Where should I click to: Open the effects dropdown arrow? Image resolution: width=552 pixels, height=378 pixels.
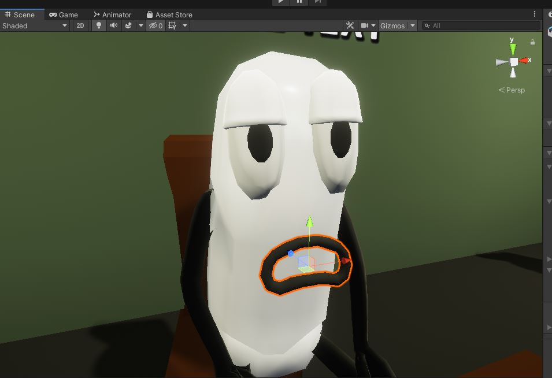[x=141, y=25]
